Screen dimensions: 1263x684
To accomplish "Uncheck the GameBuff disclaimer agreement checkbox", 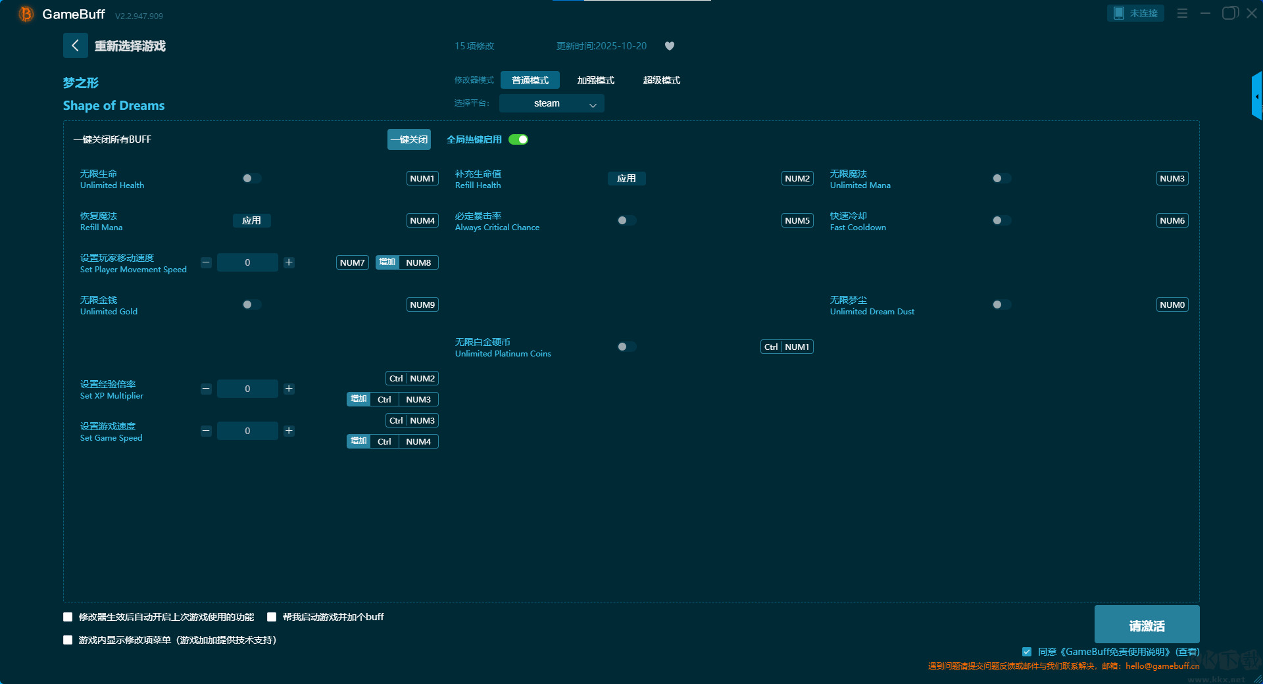I will [x=1027, y=652].
